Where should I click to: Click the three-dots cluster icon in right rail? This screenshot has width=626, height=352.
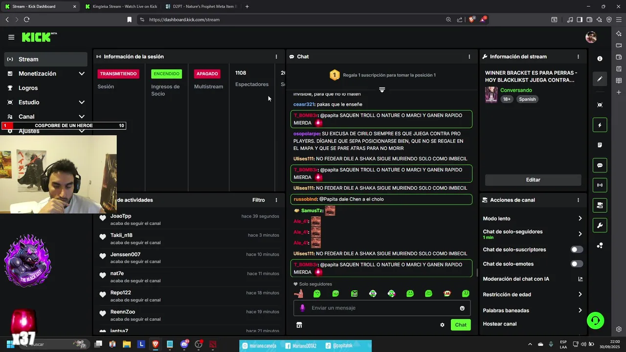[x=600, y=245]
